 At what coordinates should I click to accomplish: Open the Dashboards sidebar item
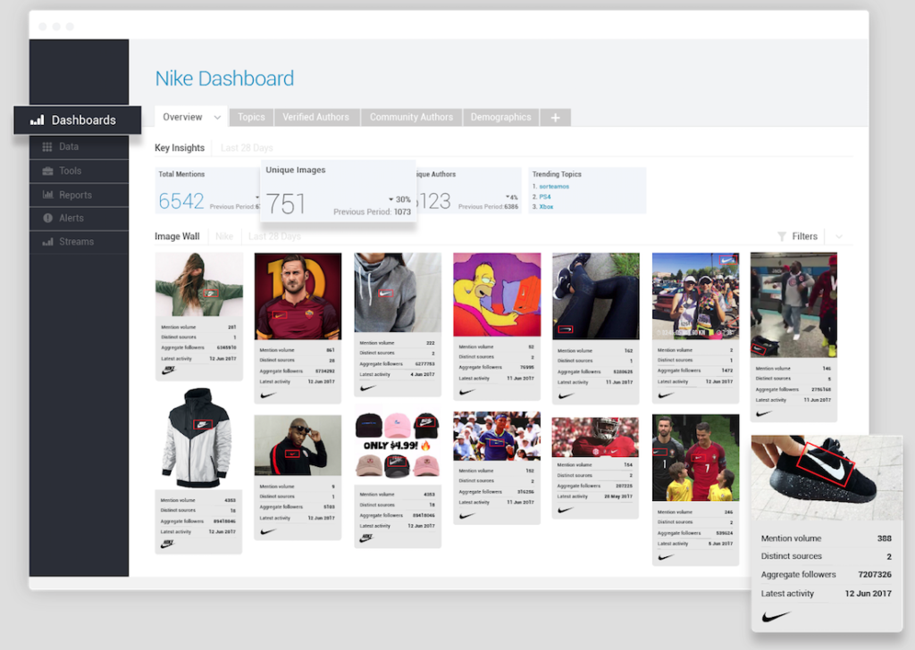78,121
